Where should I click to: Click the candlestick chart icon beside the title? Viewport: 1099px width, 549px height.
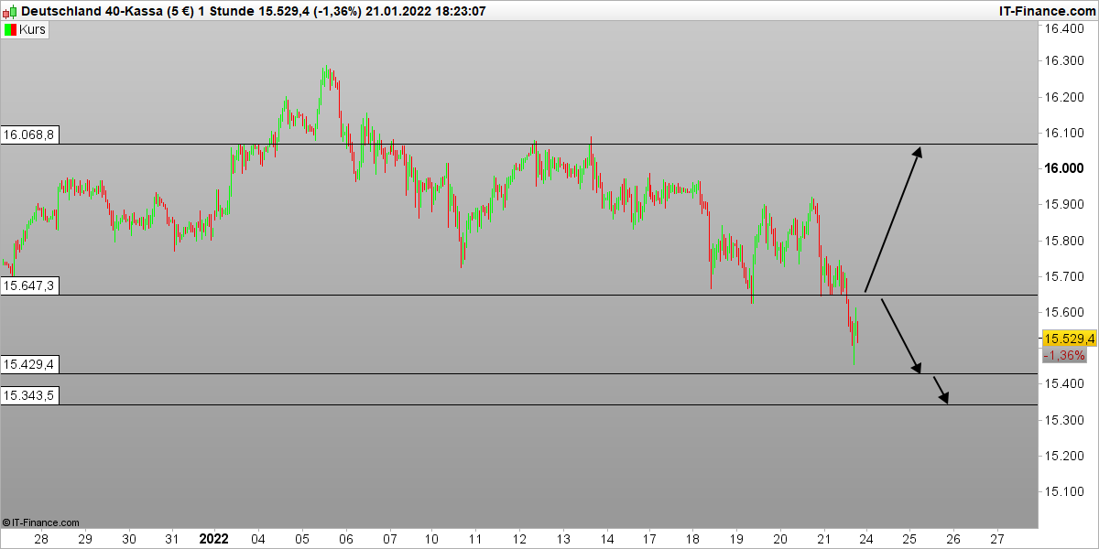(x=9, y=12)
